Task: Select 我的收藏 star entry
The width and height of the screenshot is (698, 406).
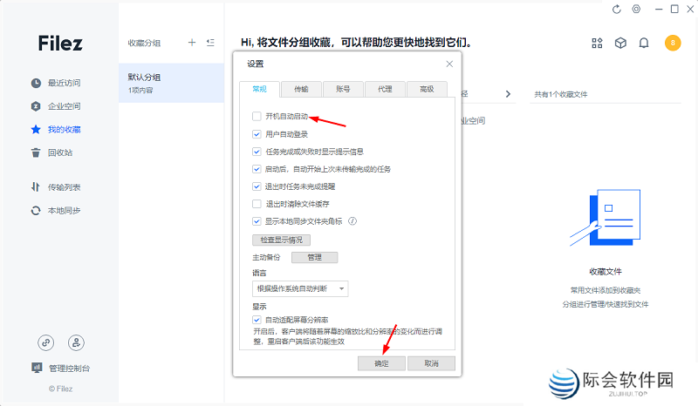Action: [x=56, y=130]
